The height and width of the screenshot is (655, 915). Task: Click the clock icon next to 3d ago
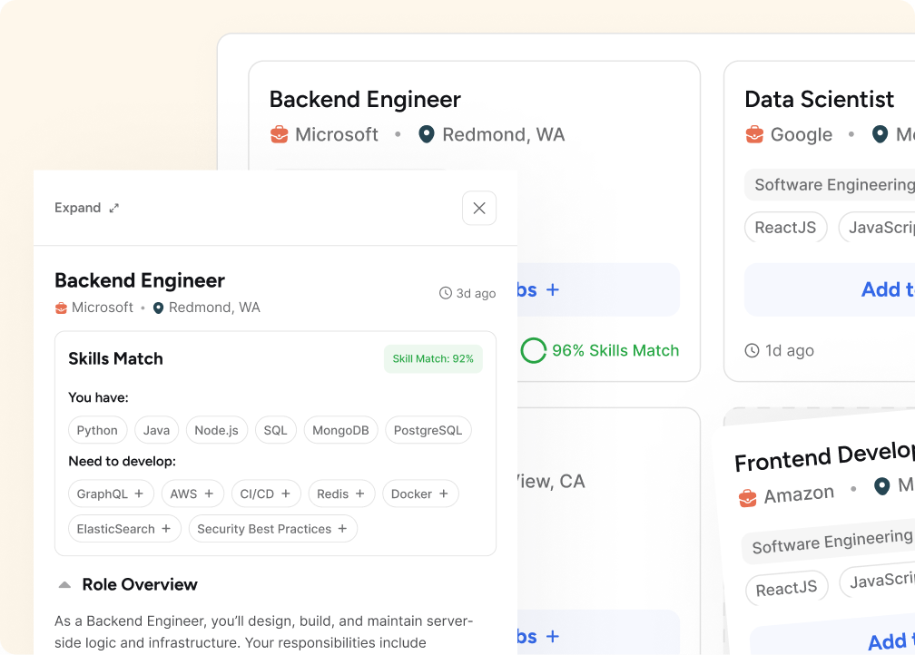click(445, 293)
